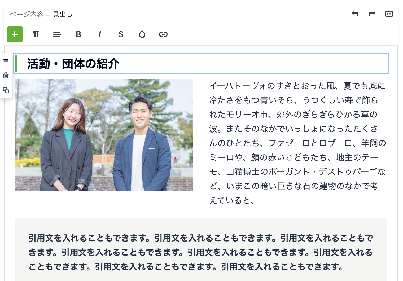Redo the last undone change

pos(372,14)
